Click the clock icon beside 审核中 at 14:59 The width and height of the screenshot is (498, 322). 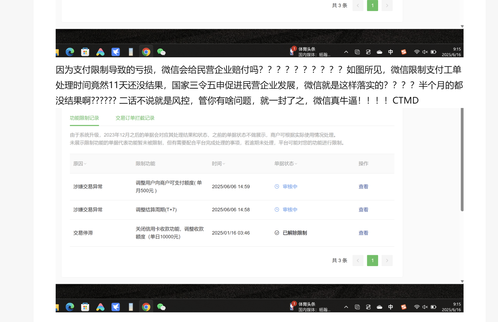point(277,186)
